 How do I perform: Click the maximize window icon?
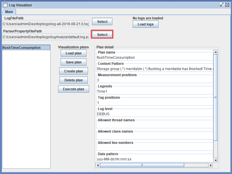click(222, 5)
